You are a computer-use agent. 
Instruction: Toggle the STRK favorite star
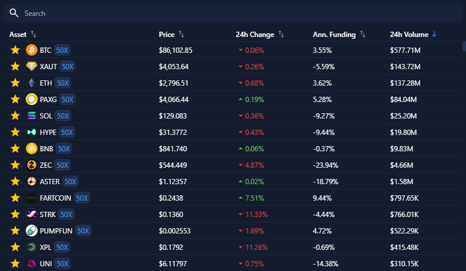click(x=15, y=214)
